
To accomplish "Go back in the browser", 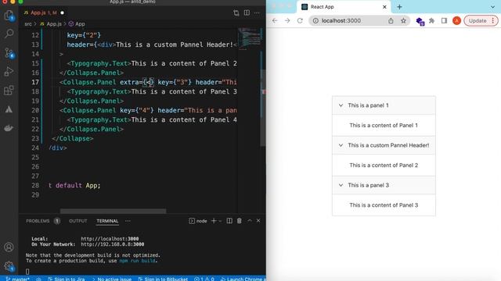I will [x=275, y=21].
